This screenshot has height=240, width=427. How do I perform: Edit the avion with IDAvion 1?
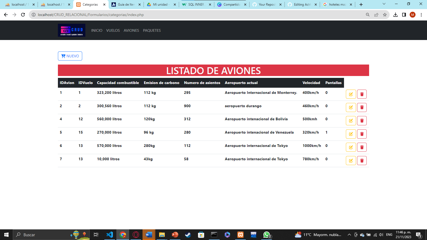pyautogui.click(x=351, y=94)
